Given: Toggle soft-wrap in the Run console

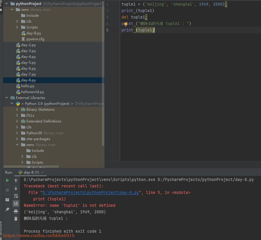Looking at the screenshot, I should pyautogui.click(x=16, y=196).
